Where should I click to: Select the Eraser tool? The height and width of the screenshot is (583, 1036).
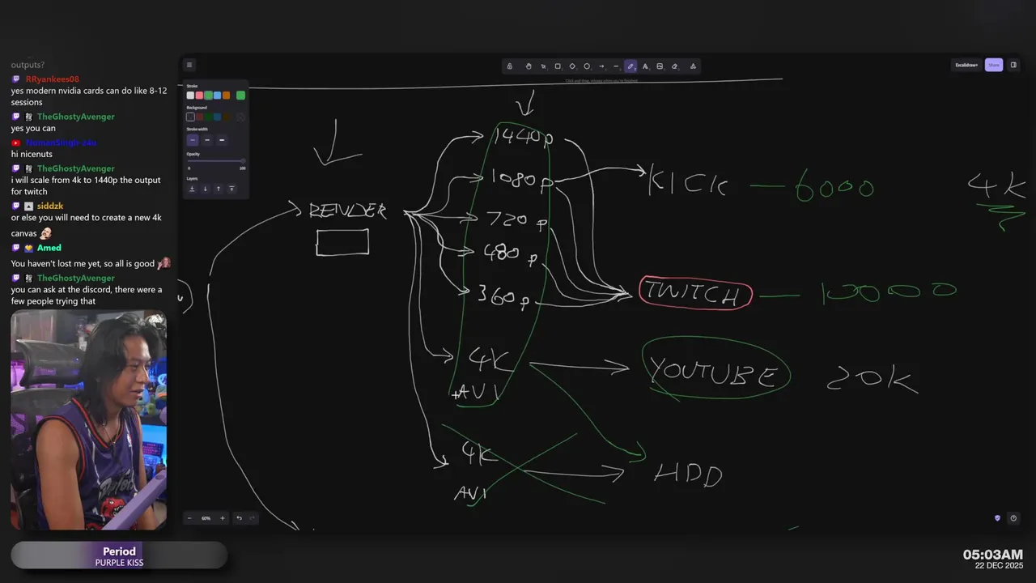point(674,66)
